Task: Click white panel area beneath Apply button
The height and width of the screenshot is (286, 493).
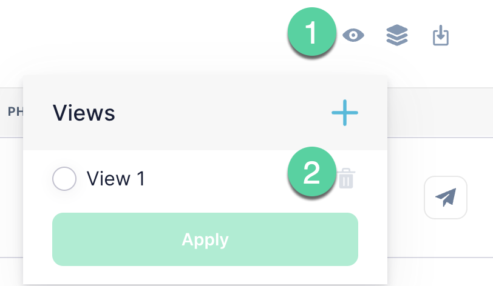Action: [x=205, y=275]
